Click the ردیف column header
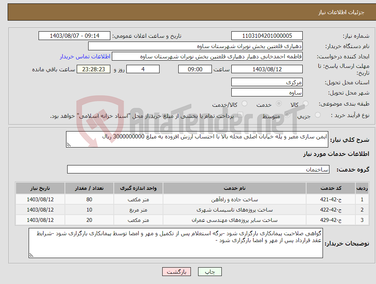 (x=362, y=188)
